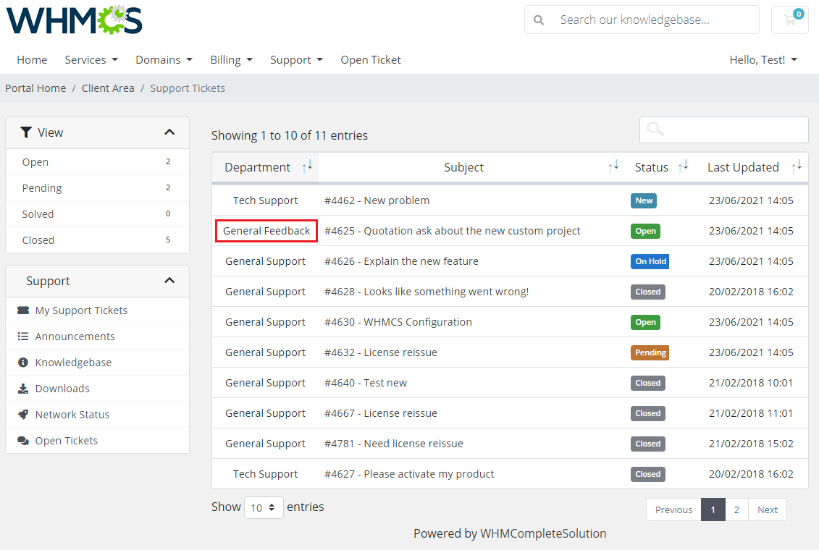Viewport: 819px width, 550px height.
Task: Filter tickets by Closed status
Action: [97, 240]
